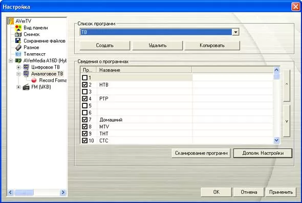Screen dimensions: 302x203
Task: Uncheck channel 8 MTV
Action: click(x=84, y=126)
